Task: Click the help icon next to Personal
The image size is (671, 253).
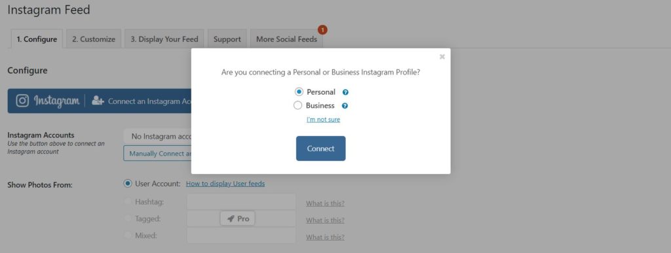Action: click(345, 92)
